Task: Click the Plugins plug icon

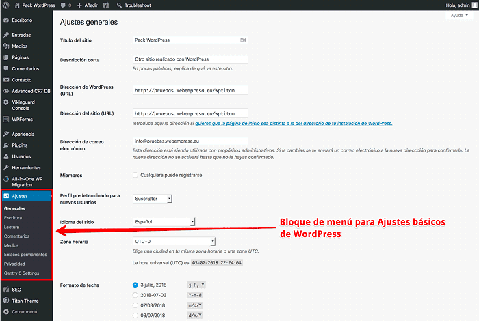Action: [x=5, y=145]
